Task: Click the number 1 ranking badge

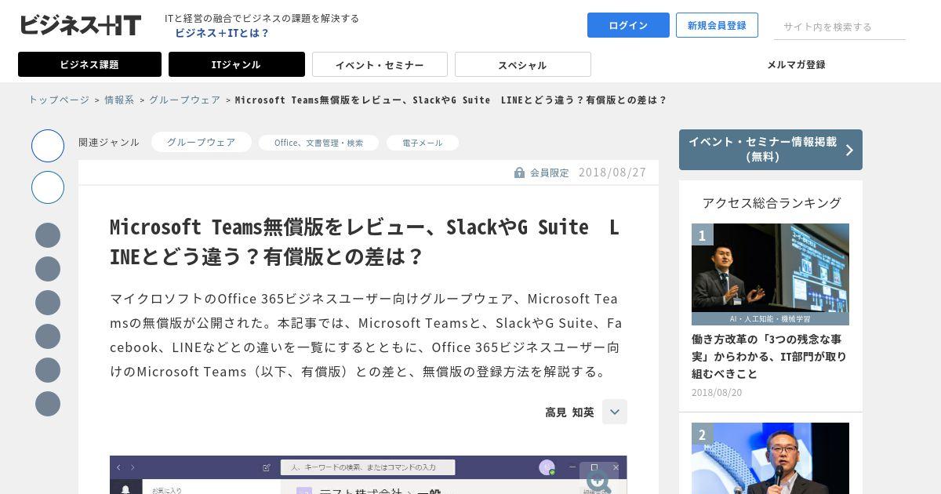Action: tap(702, 235)
